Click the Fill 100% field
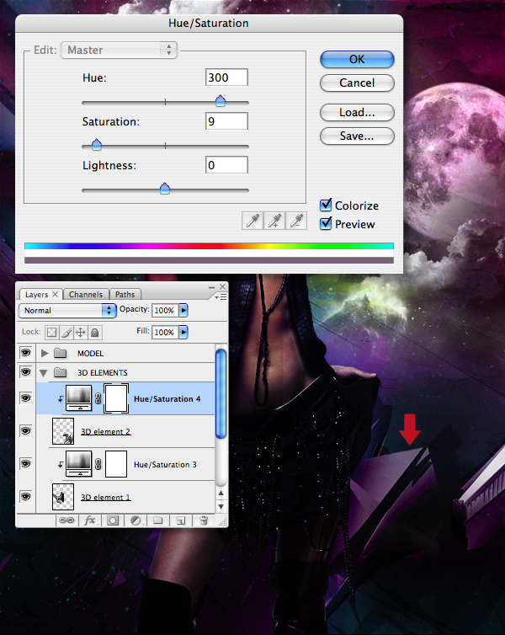Screen dimensions: 505x635 [165, 332]
